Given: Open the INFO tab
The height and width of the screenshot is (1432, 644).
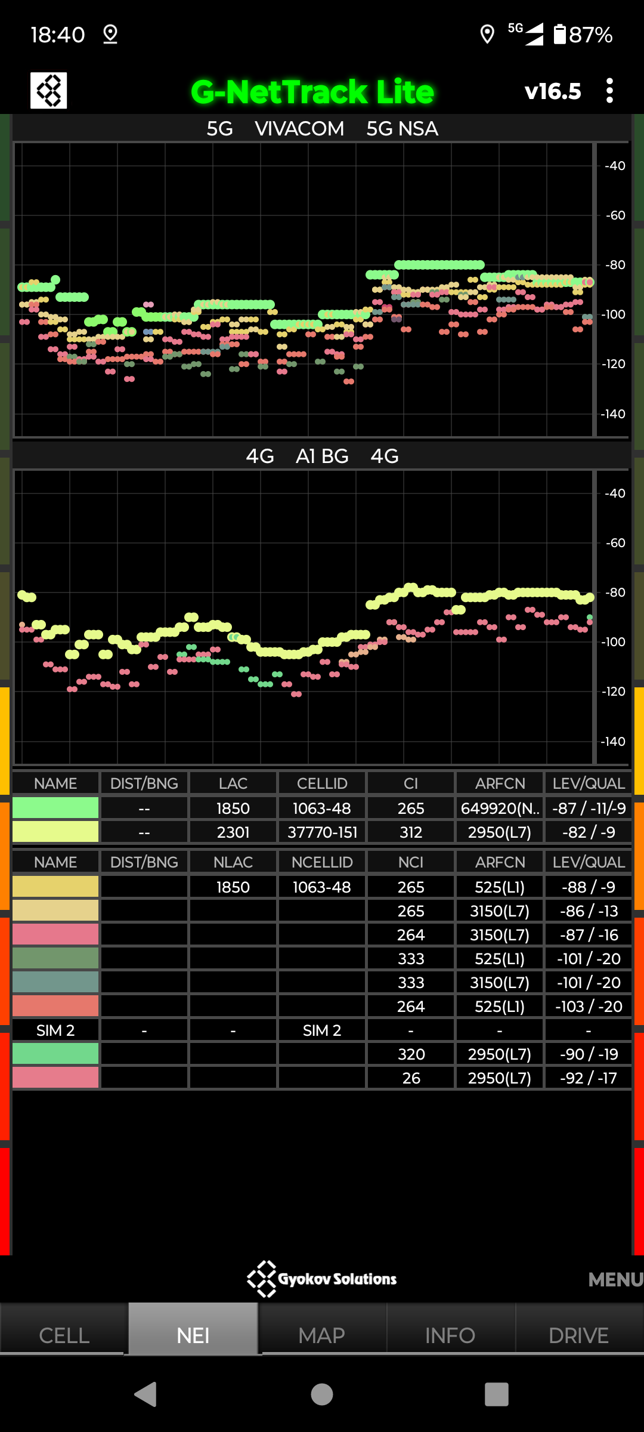Looking at the screenshot, I should (x=450, y=1335).
